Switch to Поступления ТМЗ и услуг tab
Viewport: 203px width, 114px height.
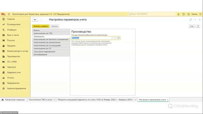pos(41,100)
